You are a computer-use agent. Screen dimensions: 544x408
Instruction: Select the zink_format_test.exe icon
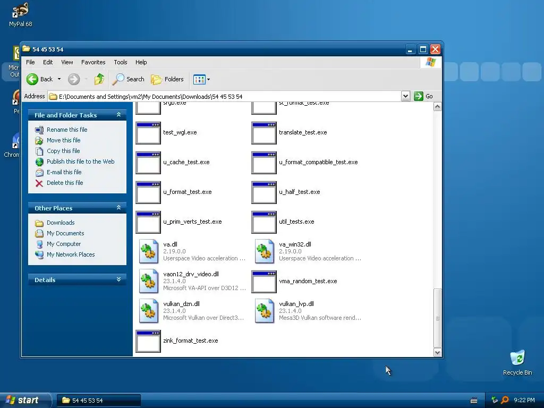[148, 342]
